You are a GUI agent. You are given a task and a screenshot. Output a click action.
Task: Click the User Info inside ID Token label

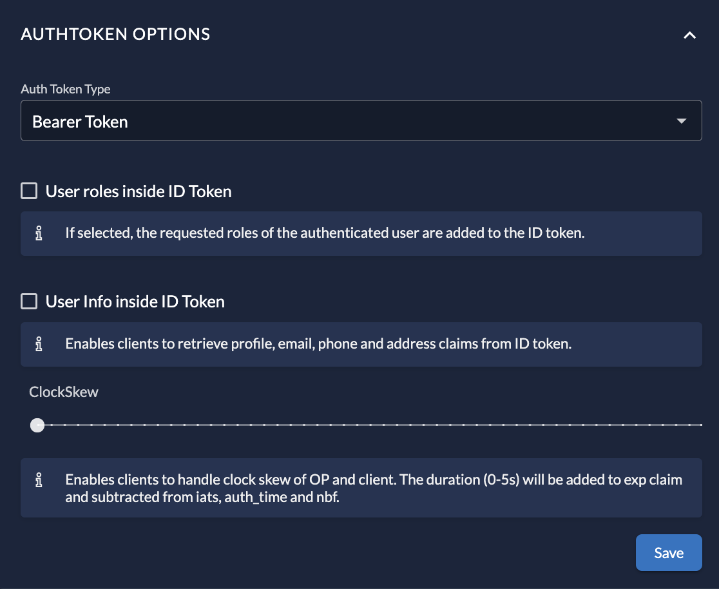pyautogui.click(x=135, y=302)
